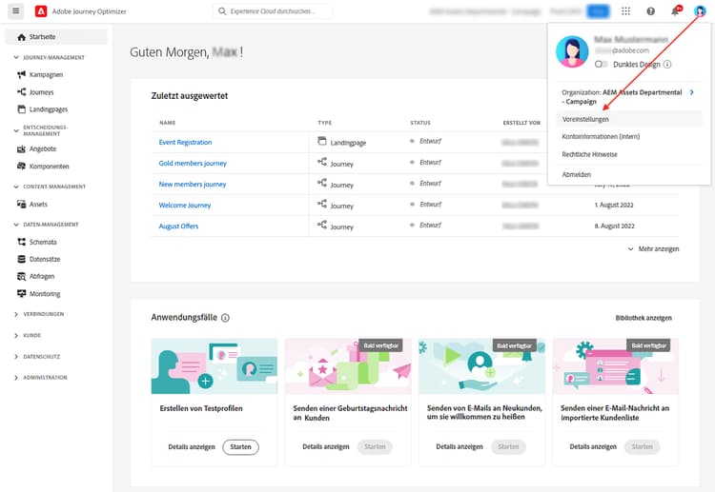Image resolution: width=715 pixels, height=492 pixels.
Task: Collapse the Entscheidungsmanagement section
Action: coord(16,130)
